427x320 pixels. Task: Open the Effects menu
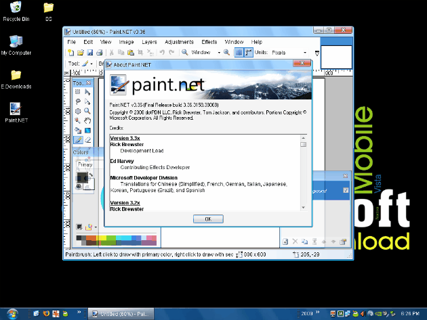coord(209,42)
